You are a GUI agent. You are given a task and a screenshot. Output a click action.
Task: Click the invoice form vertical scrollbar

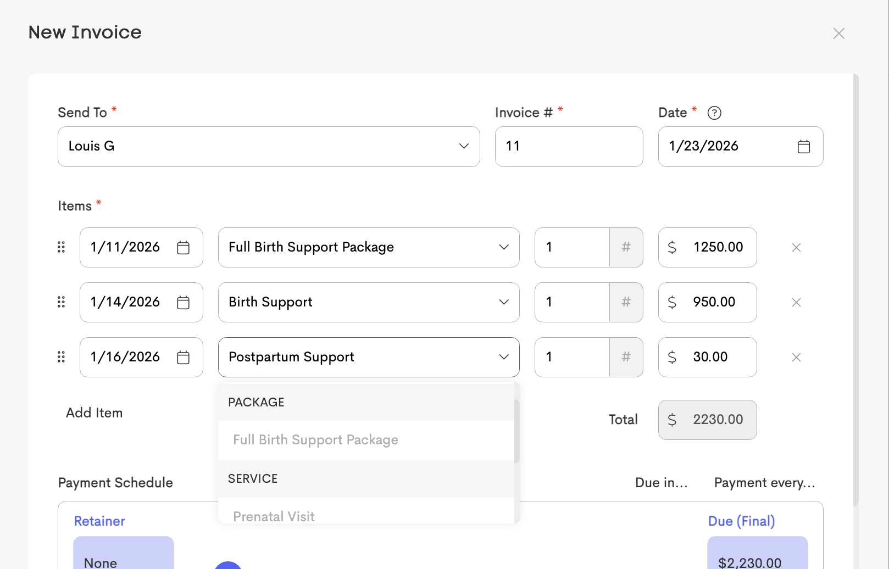tap(855, 290)
